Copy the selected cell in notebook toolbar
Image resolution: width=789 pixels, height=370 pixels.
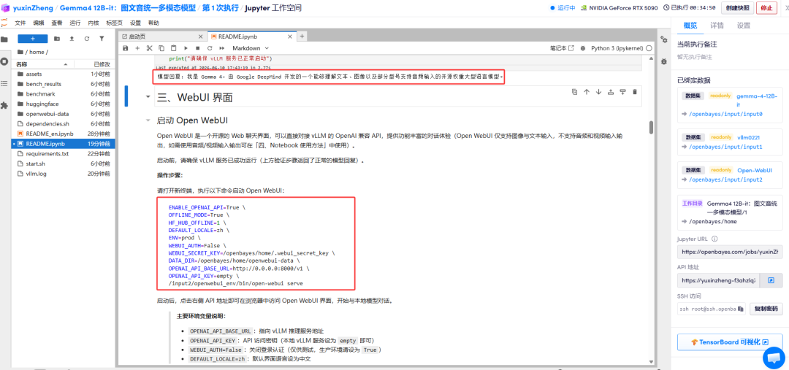(x=161, y=48)
